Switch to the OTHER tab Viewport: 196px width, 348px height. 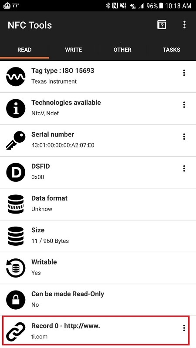pyautogui.click(x=122, y=50)
